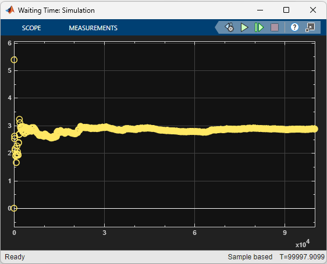Open the MEASUREMENTS tab
Screen dimensions: 327x264
point(93,28)
